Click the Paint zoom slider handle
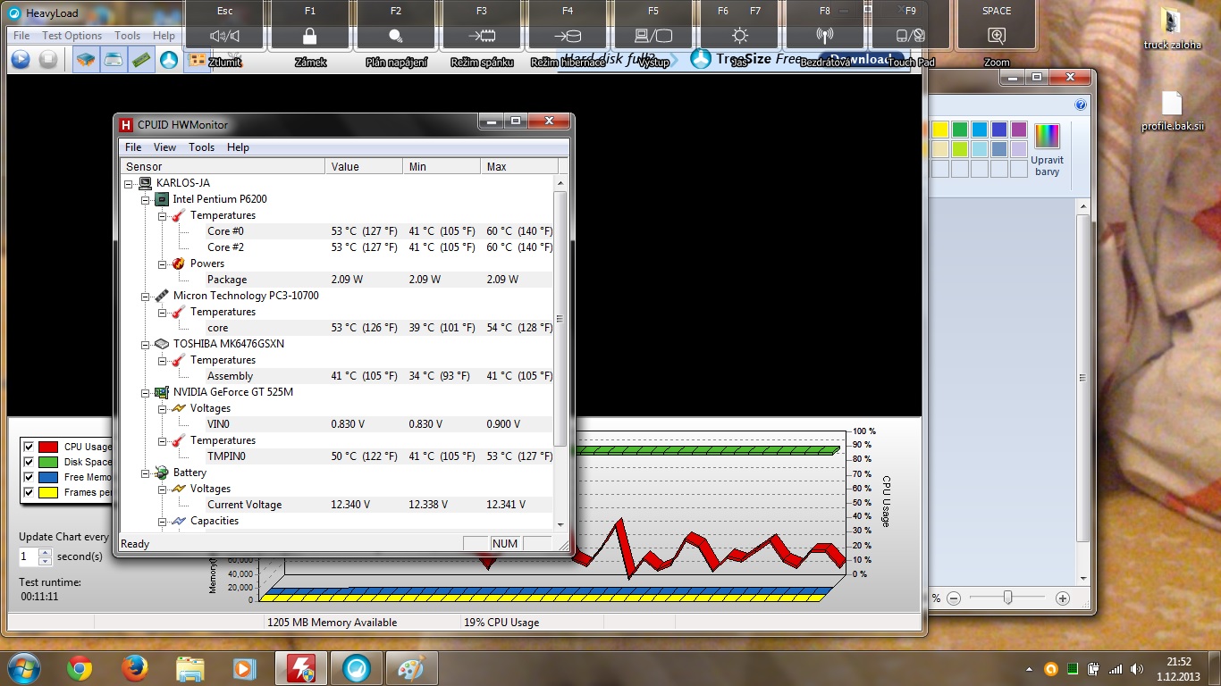 pyautogui.click(x=1008, y=598)
